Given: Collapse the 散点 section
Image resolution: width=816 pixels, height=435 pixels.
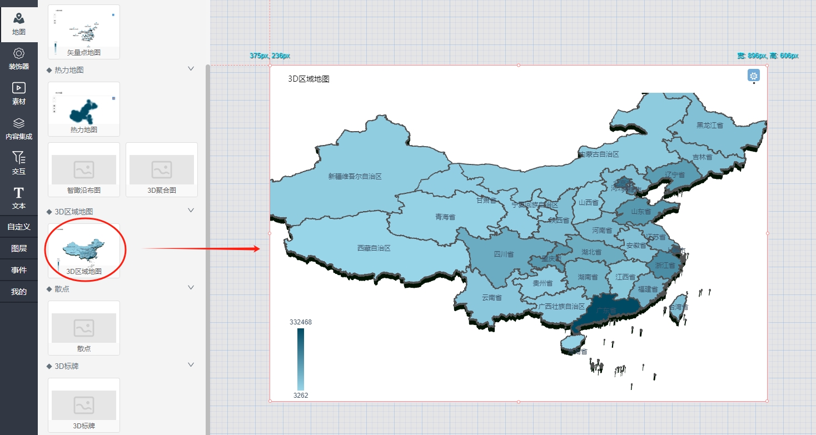Looking at the screenshot, I should click(191, 288).
